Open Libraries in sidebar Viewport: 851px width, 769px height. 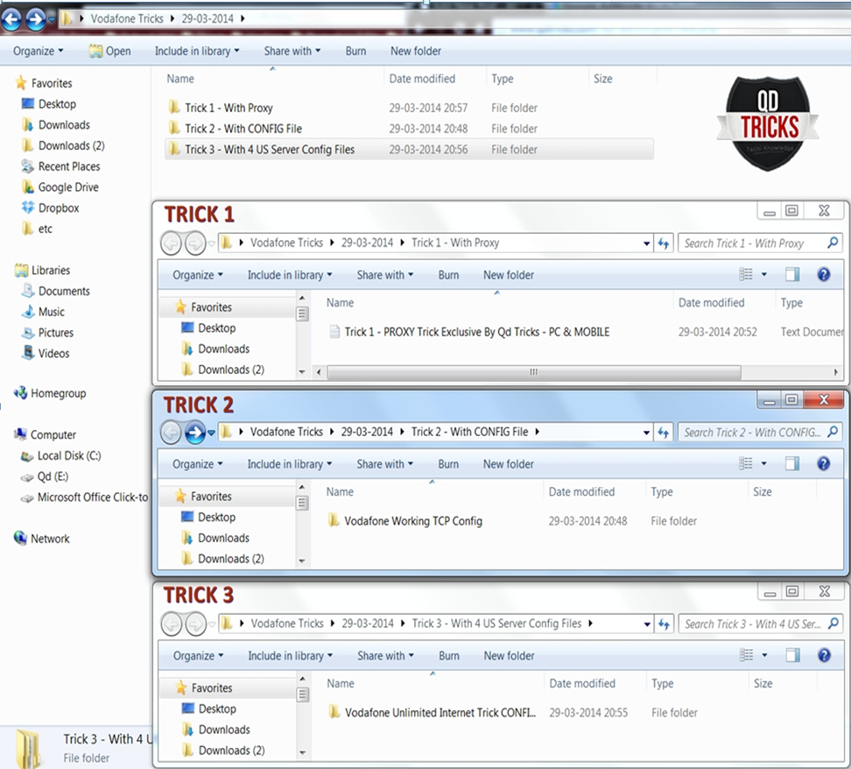coord(43,270)
